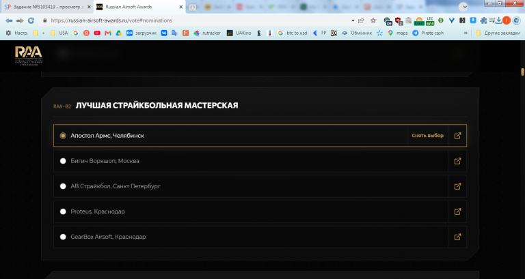The height and width of the screenshot is (279, 525).
Task: Open the media playlist control icon
Action: click(492, 20)
